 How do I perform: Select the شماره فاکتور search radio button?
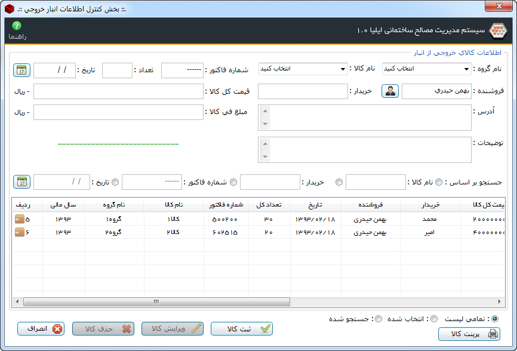(x=233, y=182)
